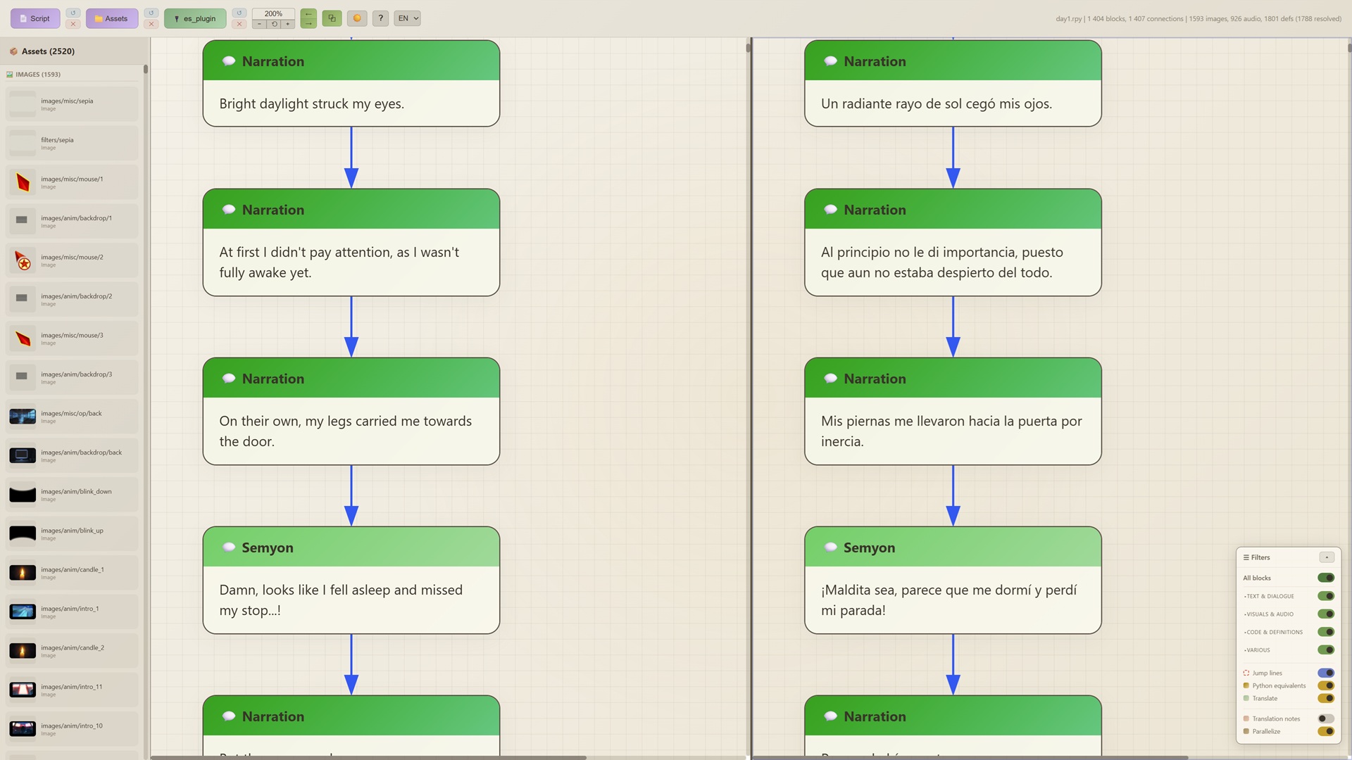Toggle the TEXT & DIALOGUE filter switch
This screenshot has height=760, width=1352.
click(x=1326, y=596)
